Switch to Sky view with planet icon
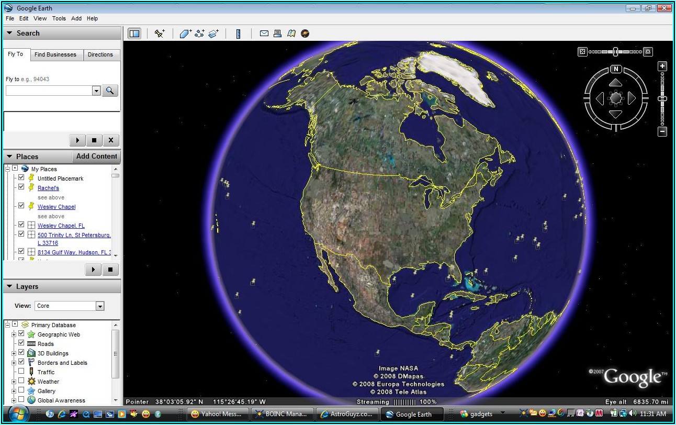 point(305,33)
